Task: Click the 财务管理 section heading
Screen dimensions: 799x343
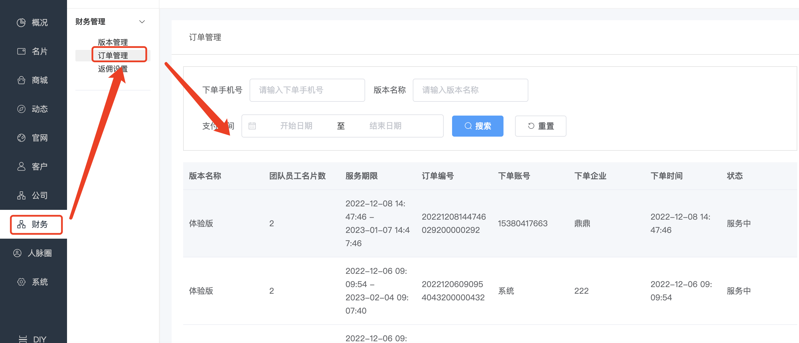Action: click(90, 22)
